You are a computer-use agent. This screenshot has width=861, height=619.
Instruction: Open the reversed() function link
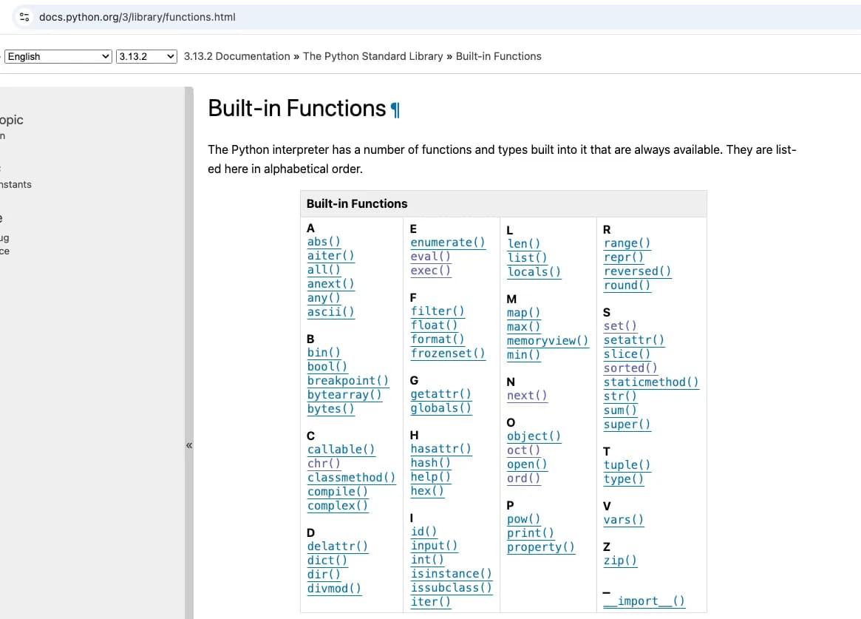[x=638, y=271]
